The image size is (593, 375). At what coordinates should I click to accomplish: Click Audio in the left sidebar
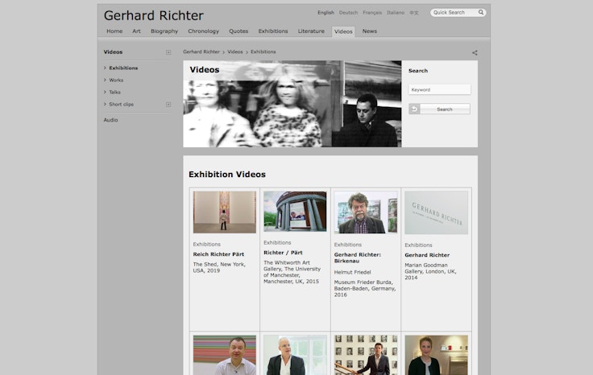[x=110, y=120]
